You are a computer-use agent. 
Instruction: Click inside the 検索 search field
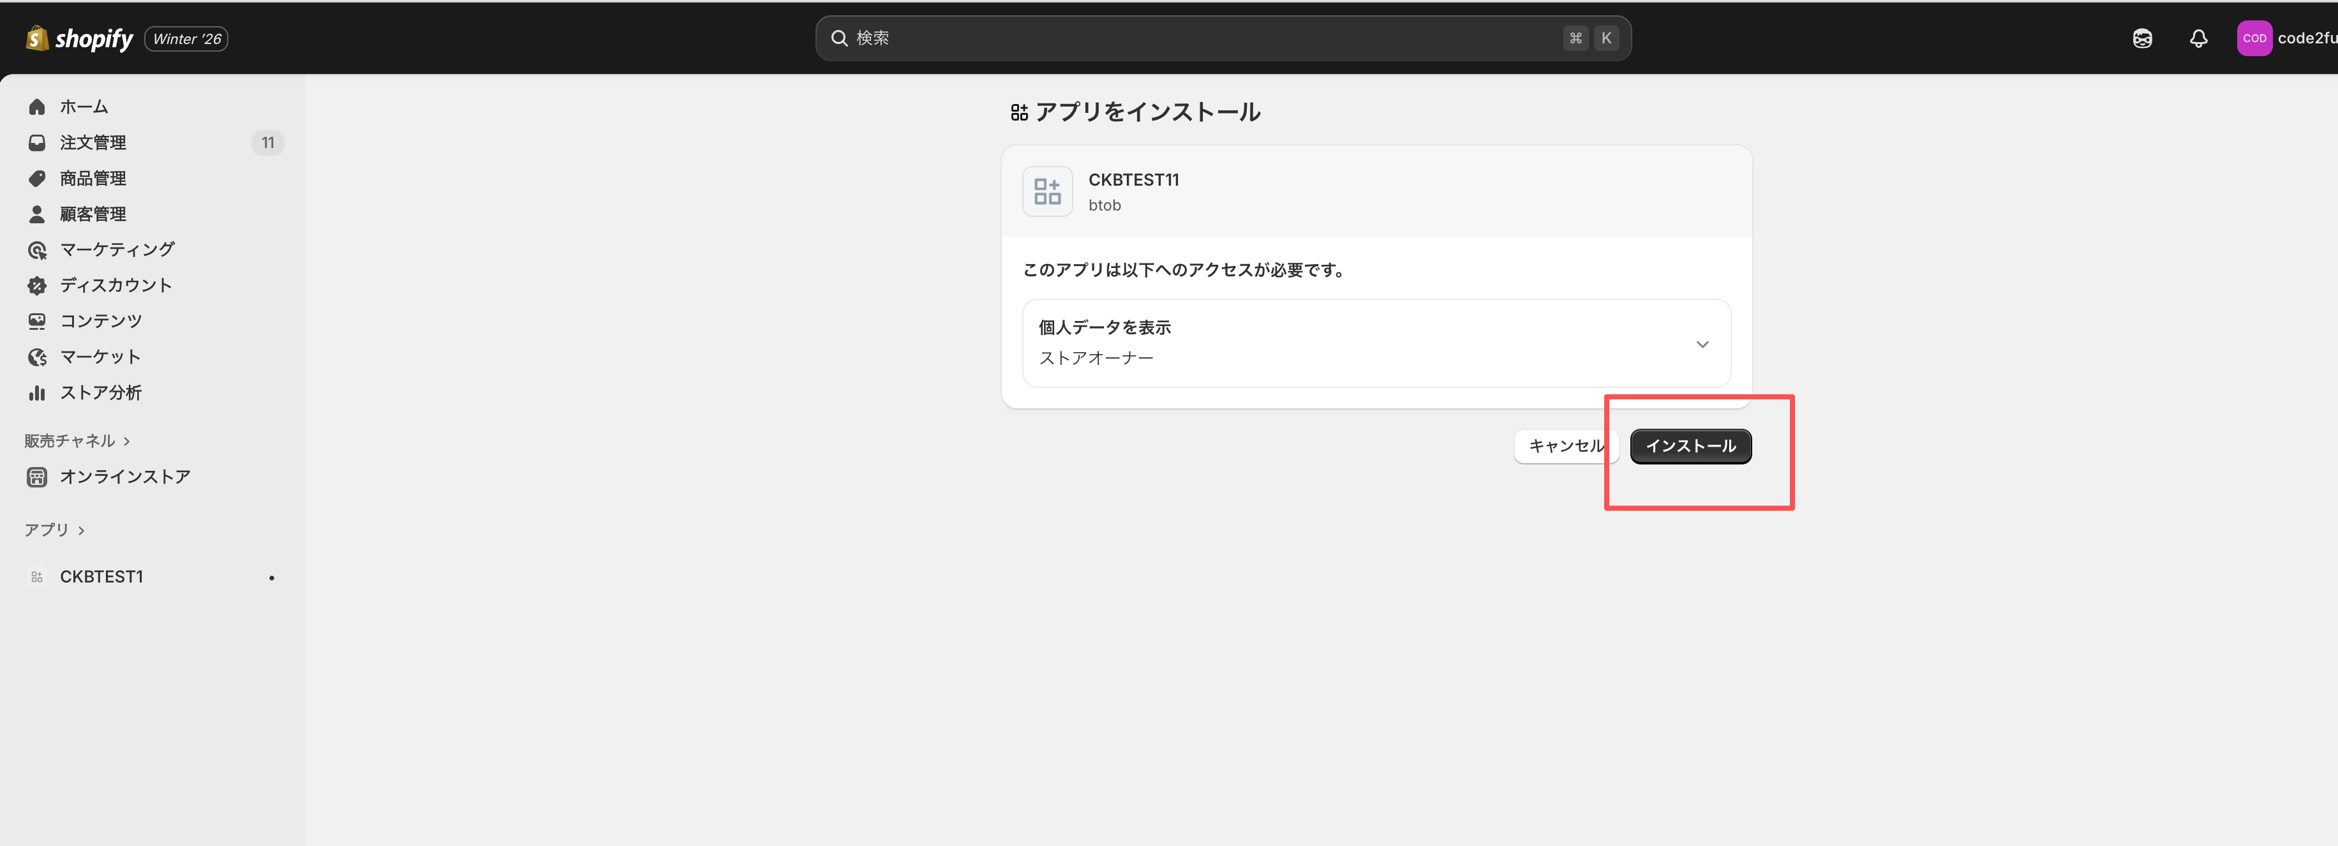click(x=1089, y=38)
